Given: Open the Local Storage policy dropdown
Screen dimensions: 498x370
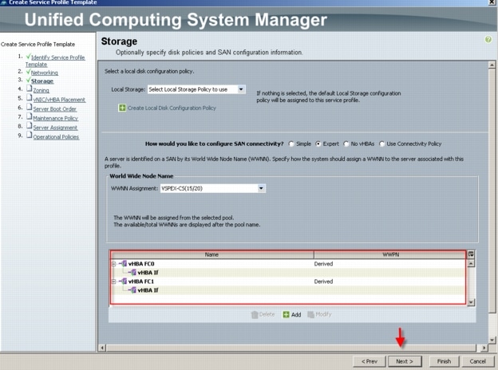Looking at the screenshot, I should pos(241,89).
